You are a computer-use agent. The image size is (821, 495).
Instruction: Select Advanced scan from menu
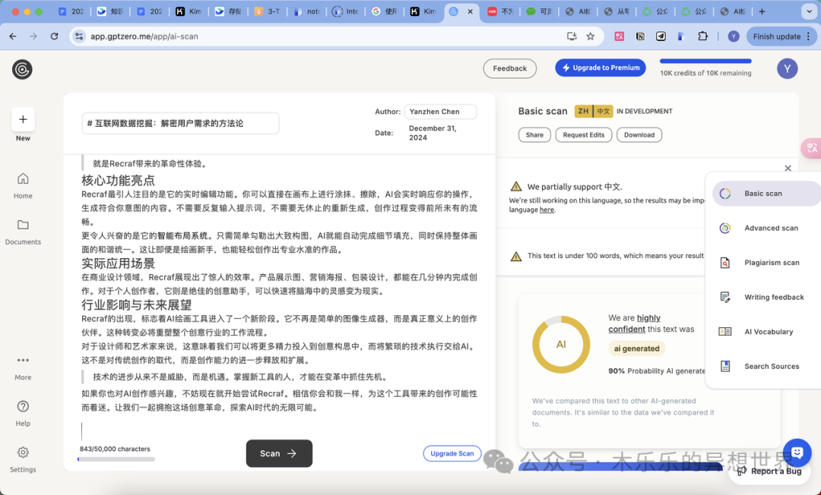[771, 228]
